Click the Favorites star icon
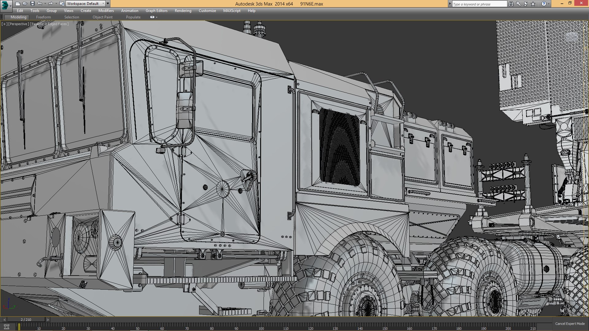589x331 pixels. [x=533, y=4]
